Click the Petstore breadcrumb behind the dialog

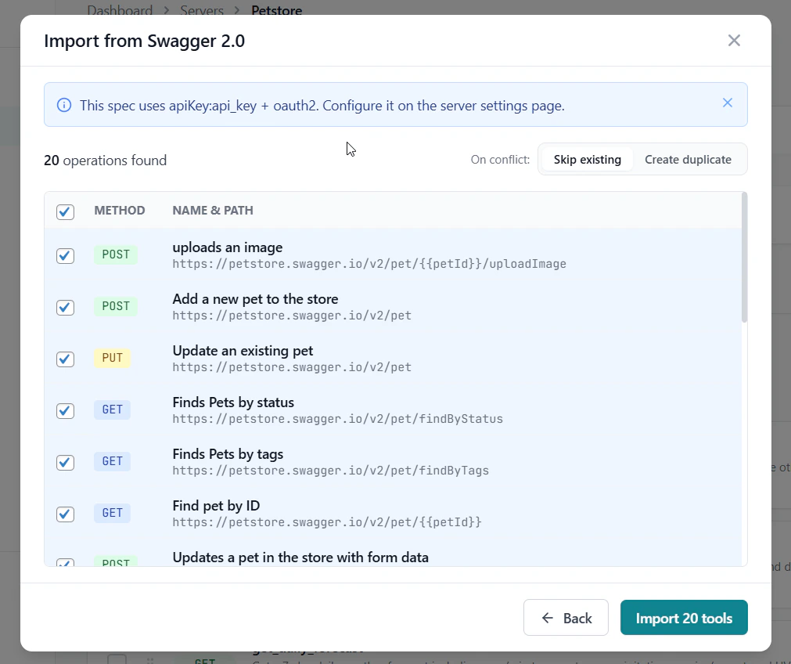point(276,10)
